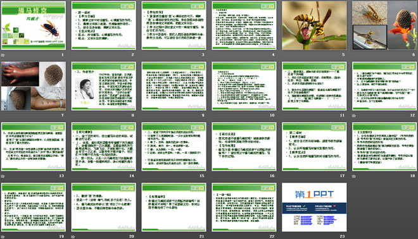Select slide thumbnail numbered 17

314,147
